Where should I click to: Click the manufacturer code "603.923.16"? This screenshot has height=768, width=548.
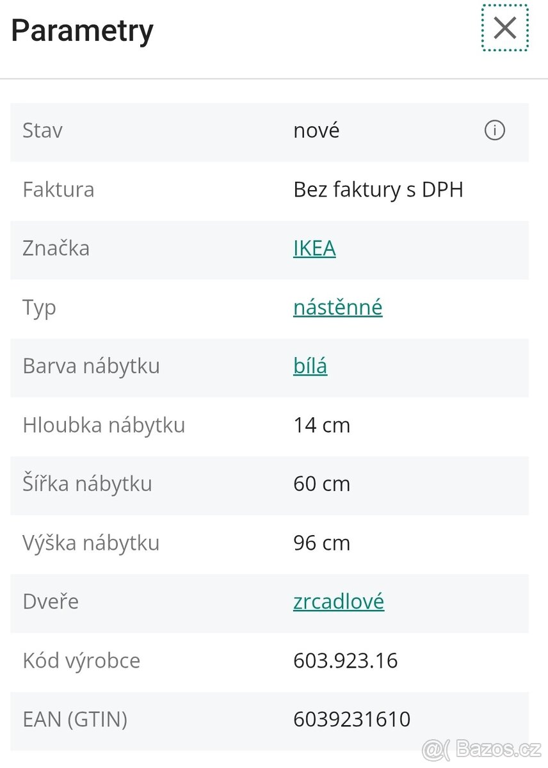pyautogui.click(x=346, y=660)
